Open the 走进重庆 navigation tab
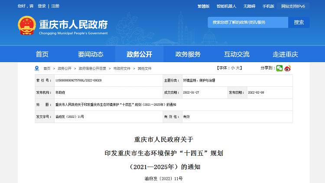This screenshot has height=183, width=325. pyautogui.click(x=285, y=54)
